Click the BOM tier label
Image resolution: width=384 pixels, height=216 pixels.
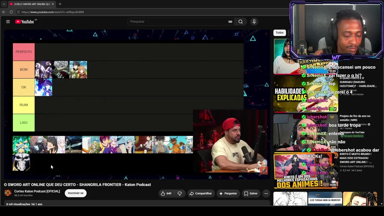[x=24, y=69]
